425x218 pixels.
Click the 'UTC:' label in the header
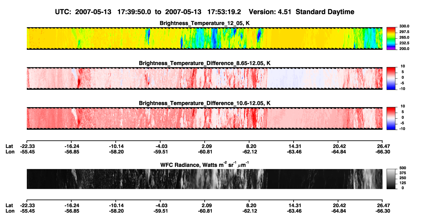point(63,12)
